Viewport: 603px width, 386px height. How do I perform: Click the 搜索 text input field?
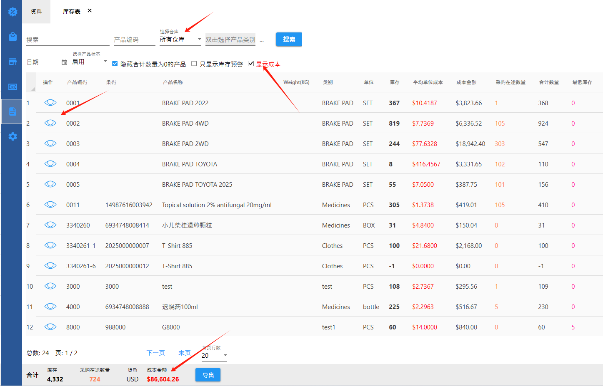68,40
